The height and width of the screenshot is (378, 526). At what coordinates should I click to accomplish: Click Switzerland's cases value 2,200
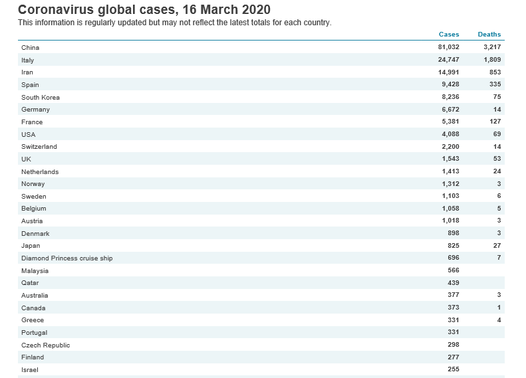(450, 146)
